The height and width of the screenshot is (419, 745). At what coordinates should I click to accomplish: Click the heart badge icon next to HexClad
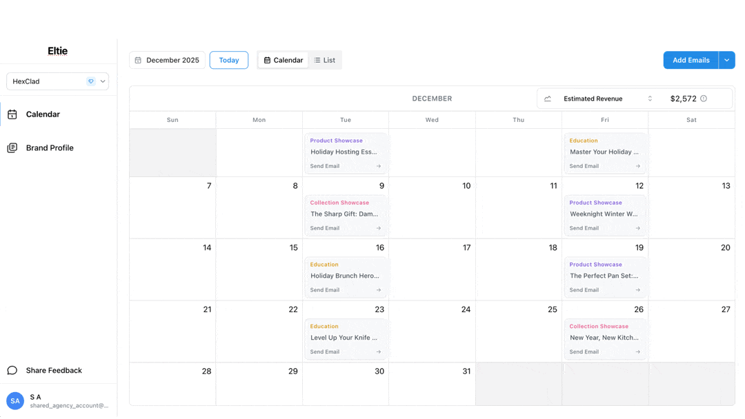click(91, 81)
